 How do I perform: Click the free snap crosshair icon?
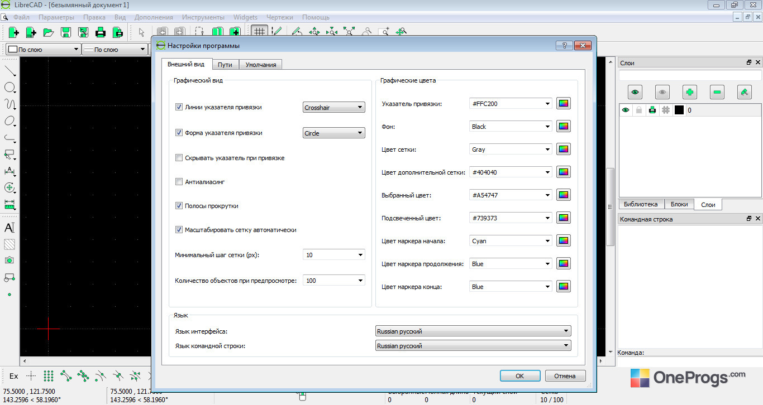coord(31,376)
